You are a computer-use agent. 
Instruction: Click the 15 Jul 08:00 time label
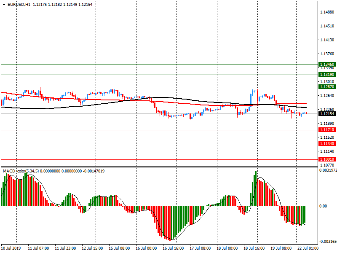tap(119, 248)
